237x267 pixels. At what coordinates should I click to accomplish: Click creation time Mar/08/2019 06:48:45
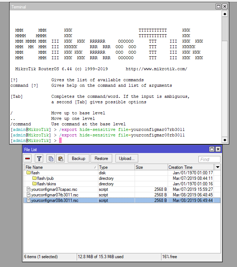(193, 195)
